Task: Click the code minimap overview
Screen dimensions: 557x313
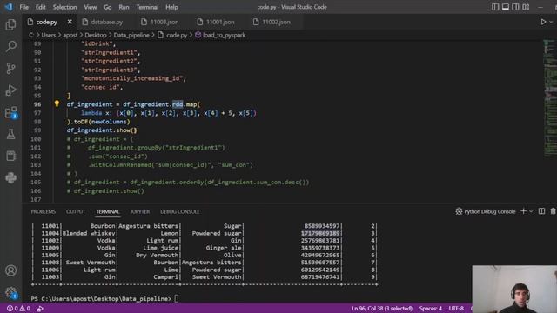Action: click(549, 97)
